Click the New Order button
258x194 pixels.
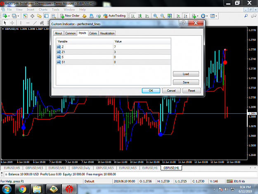click(70, 16)
